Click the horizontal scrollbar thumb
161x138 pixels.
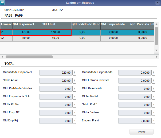(x=29, y=57)
